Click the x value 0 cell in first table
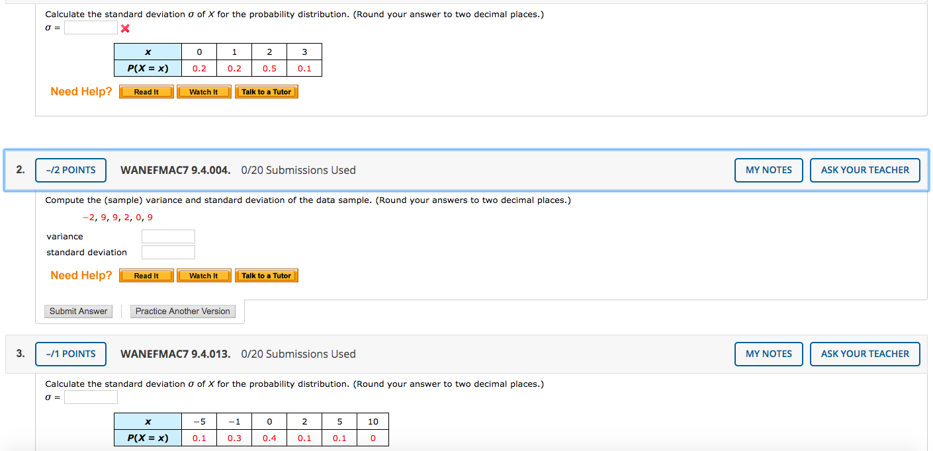Screen dimensions: 933x451 click(199, 52)
